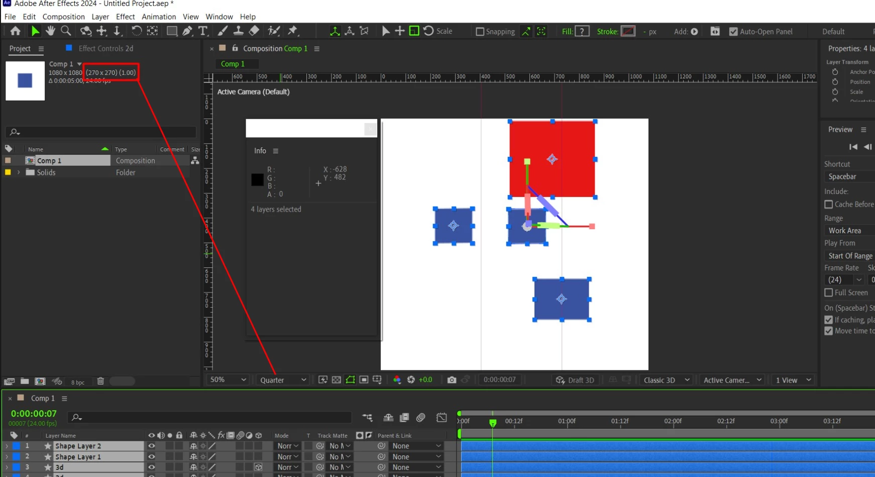Delete selected project item with trash icon
Screen dimensions: 875x477
point(100,381)
